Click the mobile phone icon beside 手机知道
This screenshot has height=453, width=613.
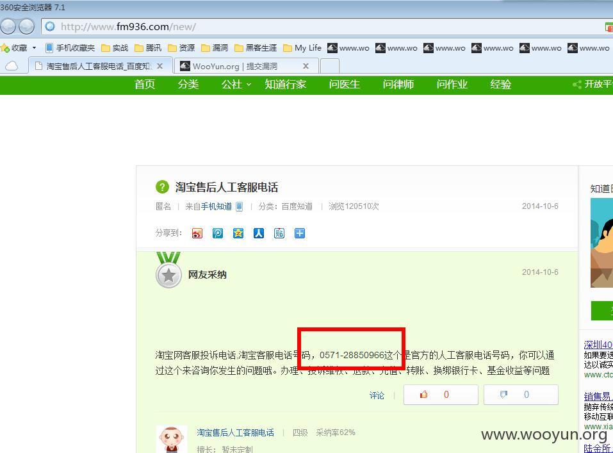coord(239,206)
